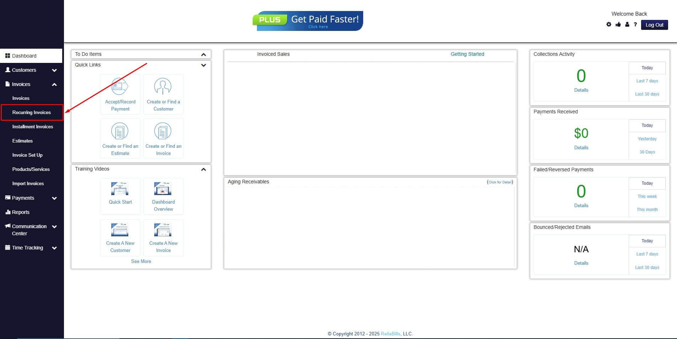This screenshot has height=339, width=677.
Task: Click the Log Out button
Action: pos(654,25)
